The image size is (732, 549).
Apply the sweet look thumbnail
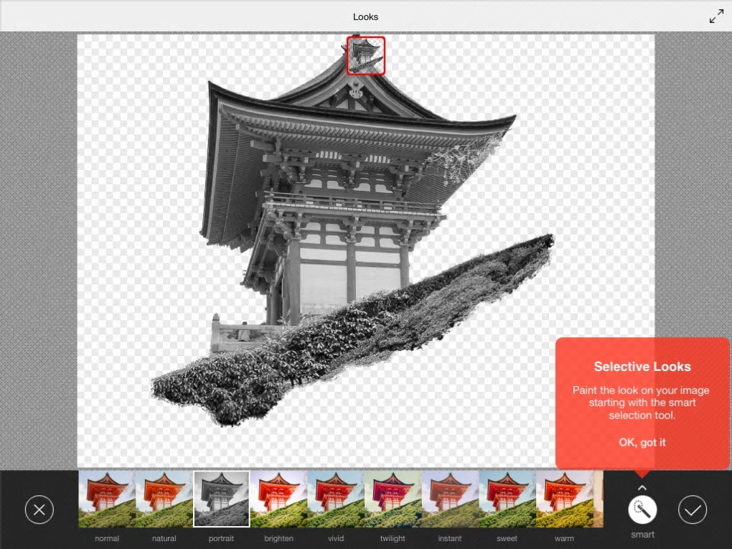pyautogui.click(x=507, y=499)
